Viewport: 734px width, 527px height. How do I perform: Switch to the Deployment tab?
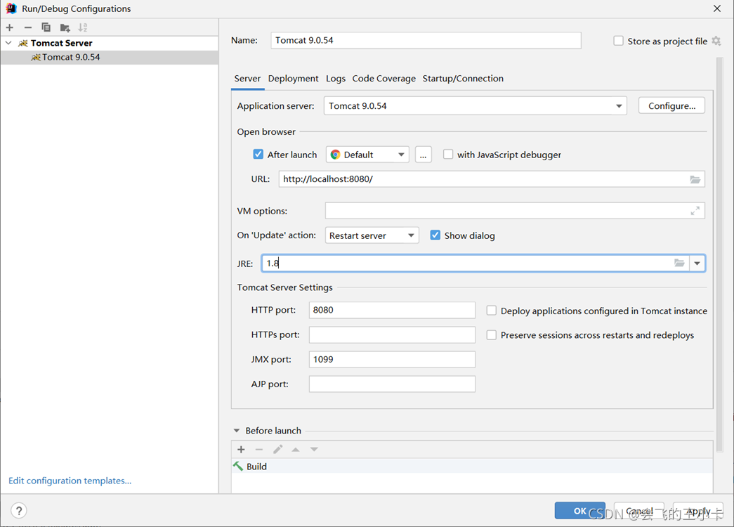click(293, 78)
